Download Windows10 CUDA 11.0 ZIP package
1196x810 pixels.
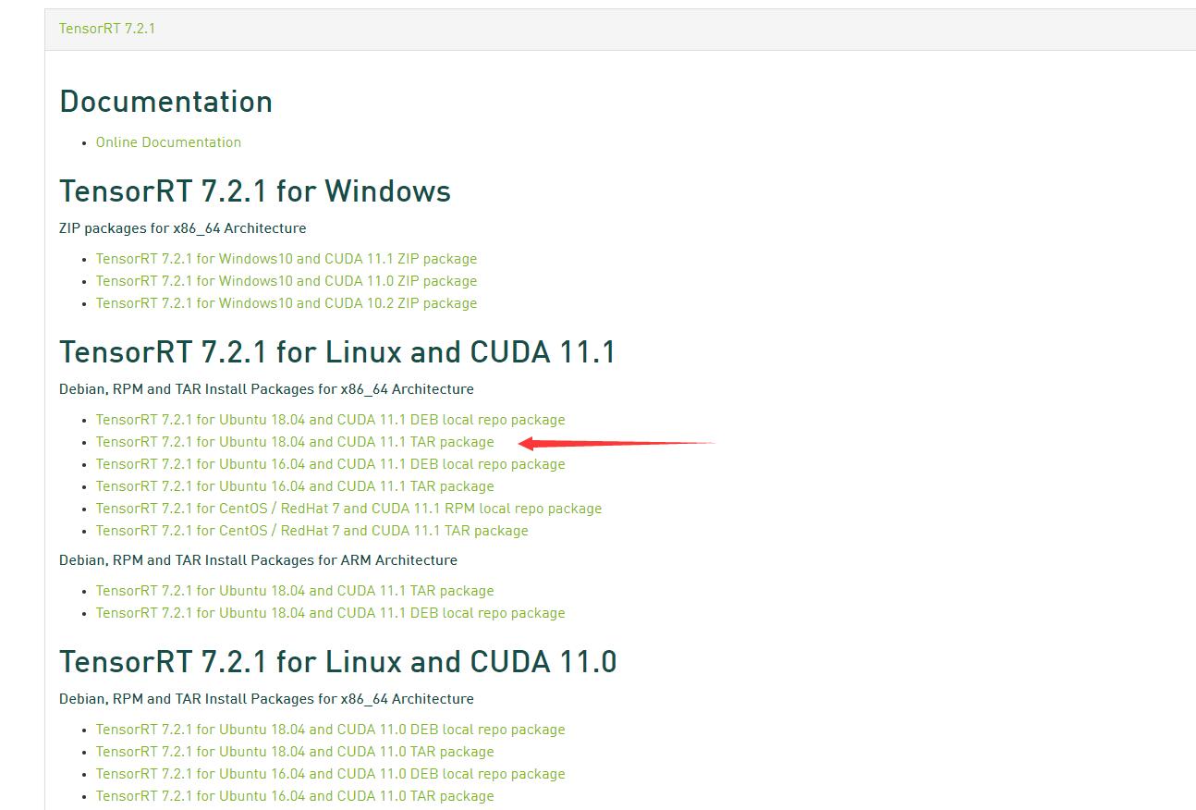(287, 281)
